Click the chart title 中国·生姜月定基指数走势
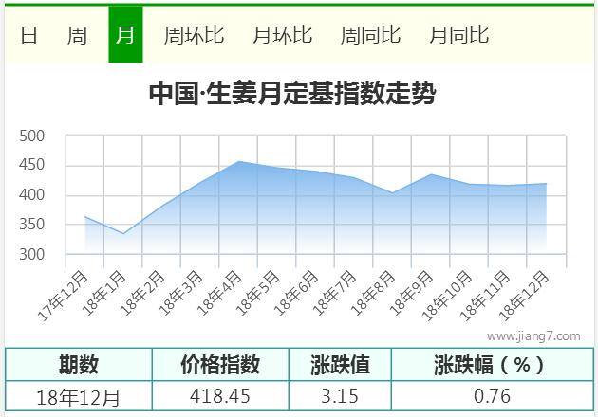 pyautogui.click(x=292, y=93)
